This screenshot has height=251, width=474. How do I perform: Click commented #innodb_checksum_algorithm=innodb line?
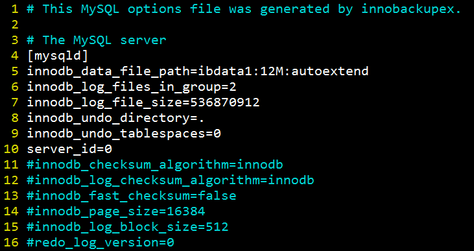[155, 165]
